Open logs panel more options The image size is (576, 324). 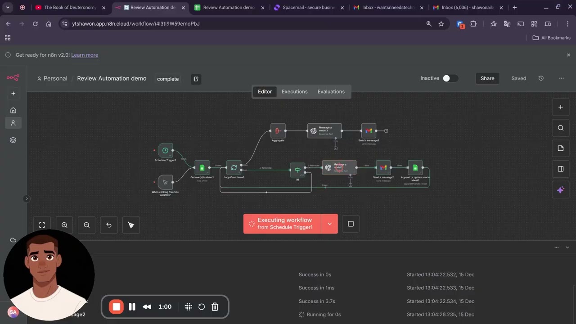click(x=557, y=247)
